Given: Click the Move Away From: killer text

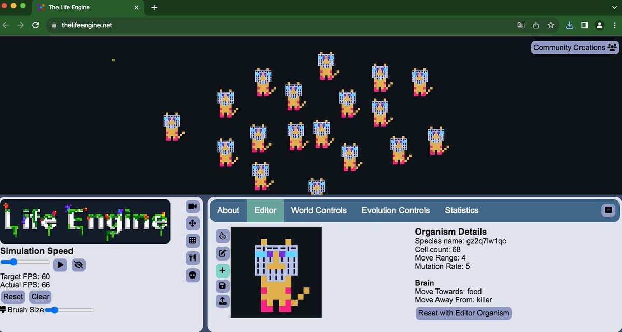Looking at the screenshot, I should tap(454, 300).
